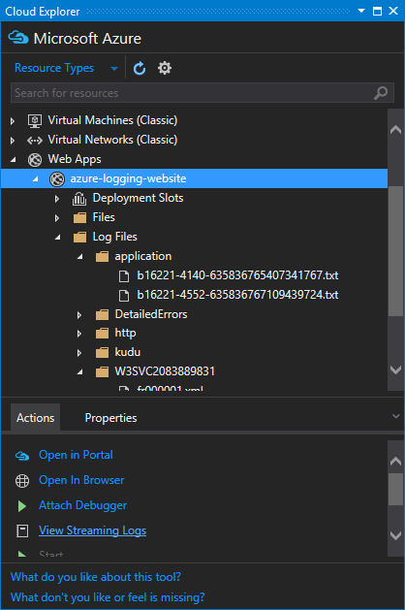The height and width of the screenshot is (610, 405).
Task: Click the azure-logging-website globe icon
Action: click(x=57, y=179)
